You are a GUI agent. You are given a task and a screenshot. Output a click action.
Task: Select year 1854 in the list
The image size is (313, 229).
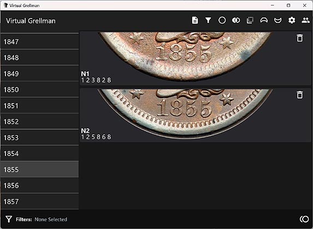[x=40, y=153]
